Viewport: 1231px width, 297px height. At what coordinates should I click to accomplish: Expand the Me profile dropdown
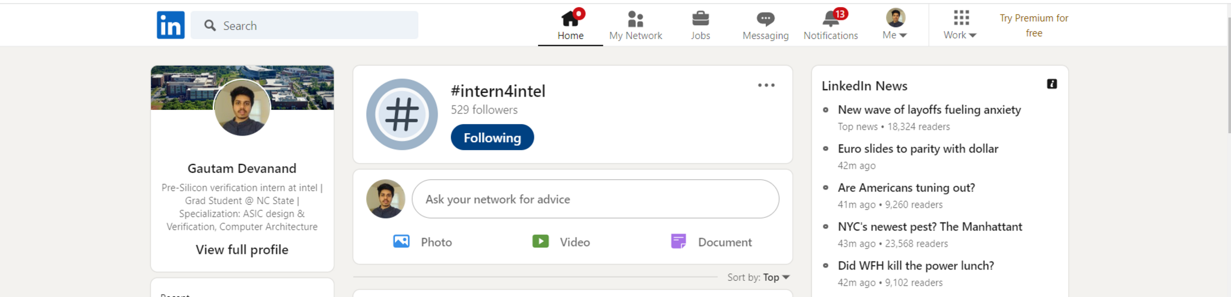point(895,25)
